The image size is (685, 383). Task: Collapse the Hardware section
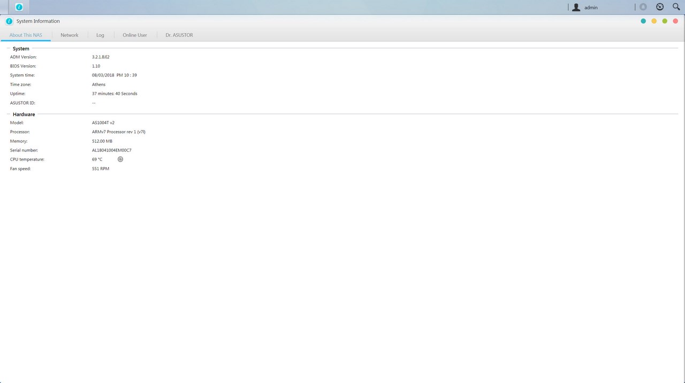click(9, 114)
